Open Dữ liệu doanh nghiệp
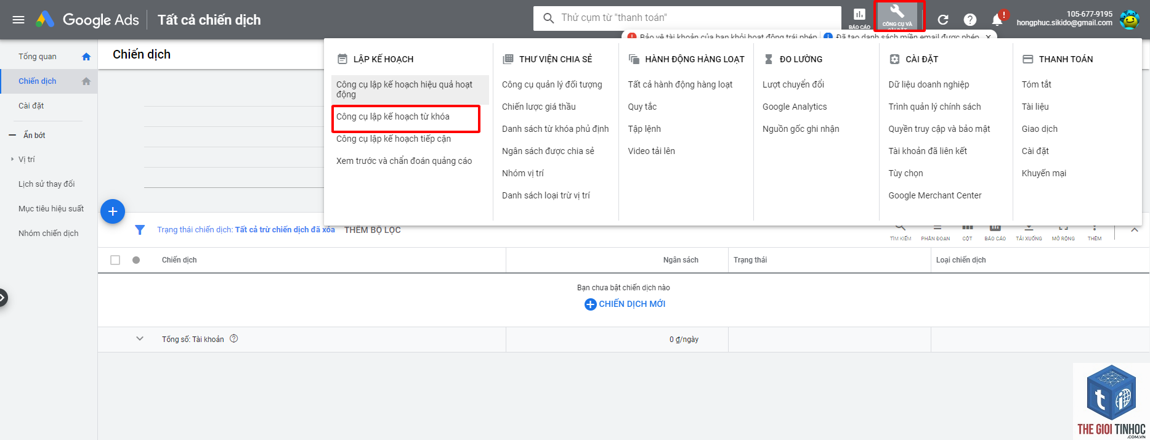 928,84
